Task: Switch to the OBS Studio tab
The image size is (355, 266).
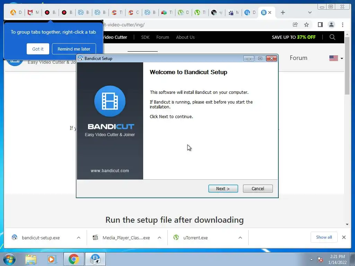Action: click(x=217, y=12)
